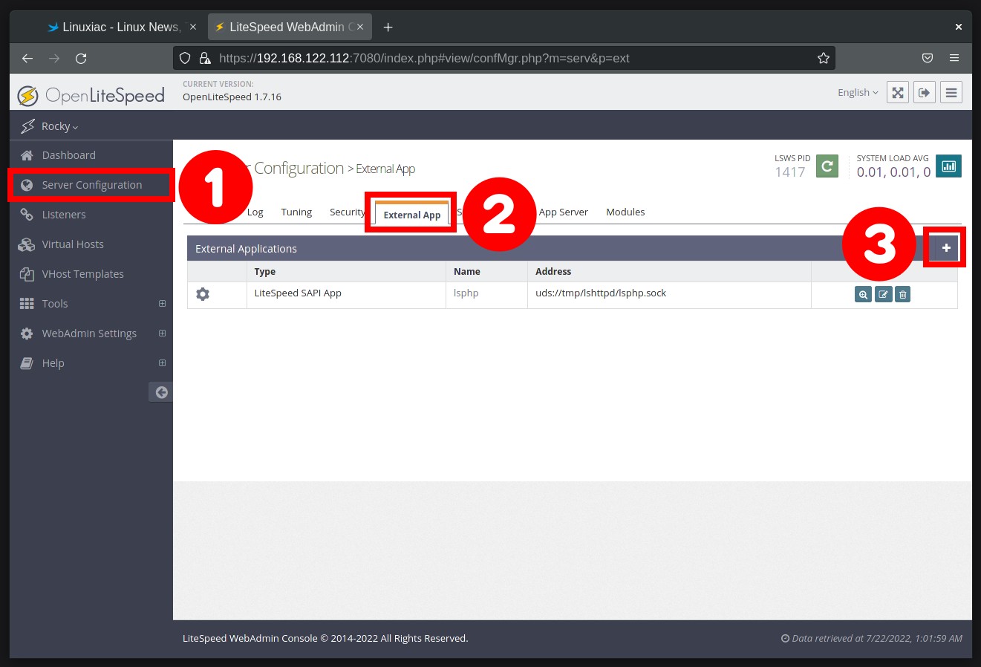Open VHost Templates in sidebar

click(82, 274)
